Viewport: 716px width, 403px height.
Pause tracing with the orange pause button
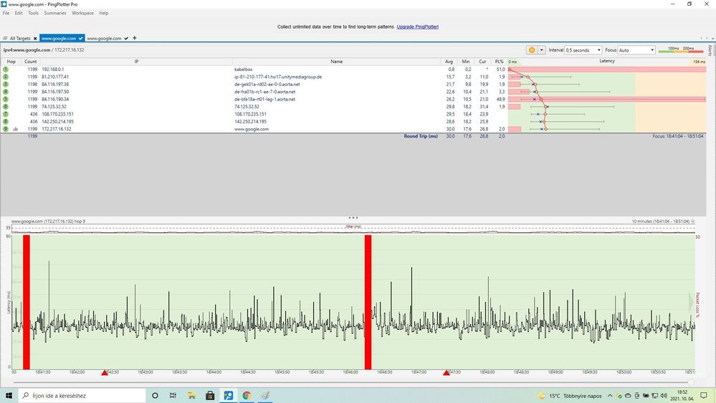coord(532,49)
